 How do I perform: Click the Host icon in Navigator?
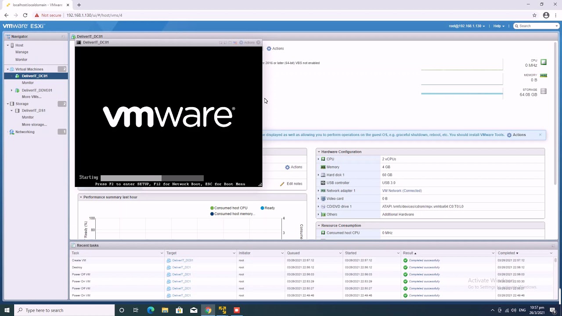[x=12, y=45]
